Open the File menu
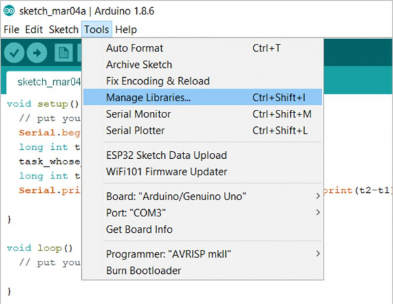Screen dimensions: 393x304 [x=11, y=29]
